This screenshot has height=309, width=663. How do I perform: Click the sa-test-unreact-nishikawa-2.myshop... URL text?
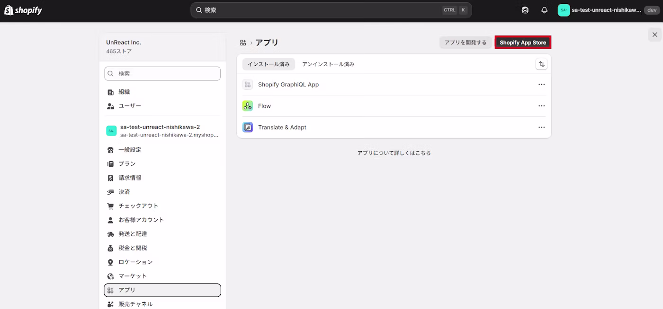(x=170, y=135)
